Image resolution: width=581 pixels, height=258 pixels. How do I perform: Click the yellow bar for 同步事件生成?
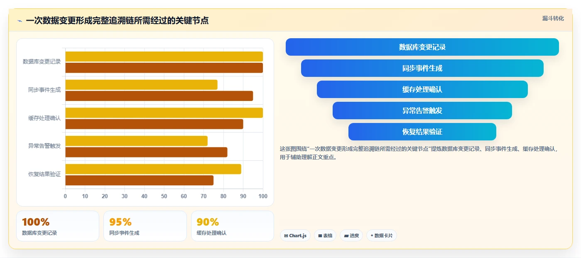tap(141, 85)
